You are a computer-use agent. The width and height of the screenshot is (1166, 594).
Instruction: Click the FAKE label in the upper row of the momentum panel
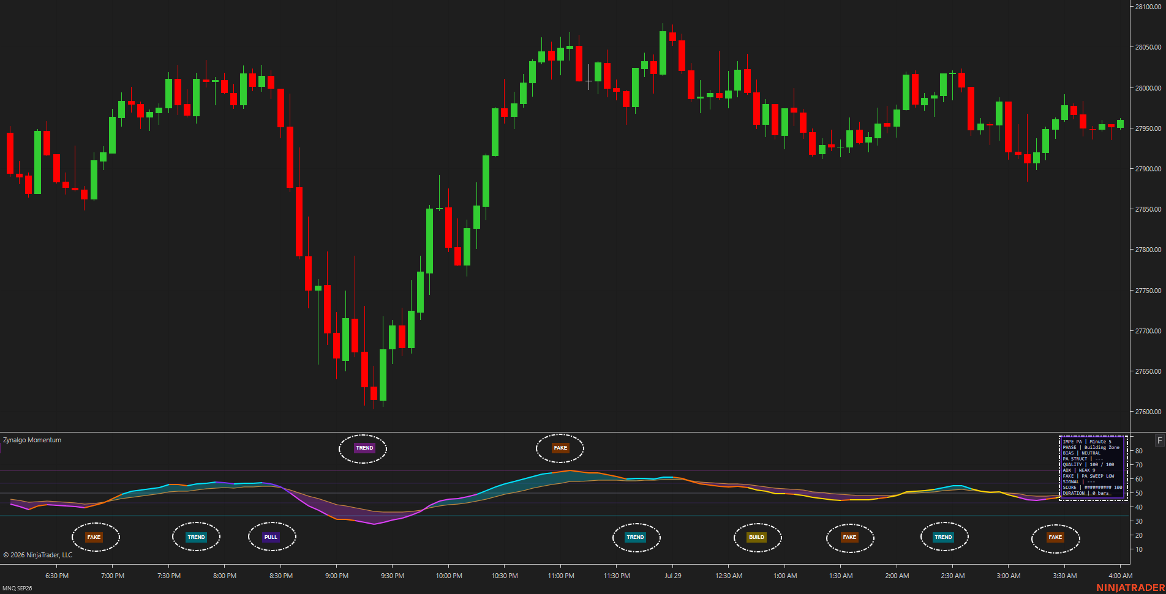click(x=560, y=448)
